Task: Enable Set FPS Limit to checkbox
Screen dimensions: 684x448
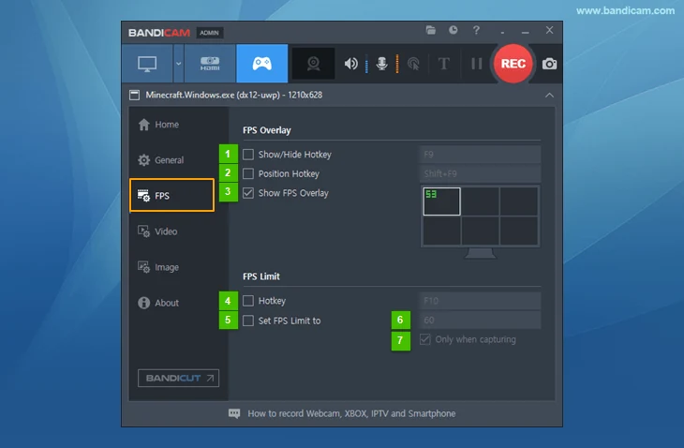Action: pos(248,321)
